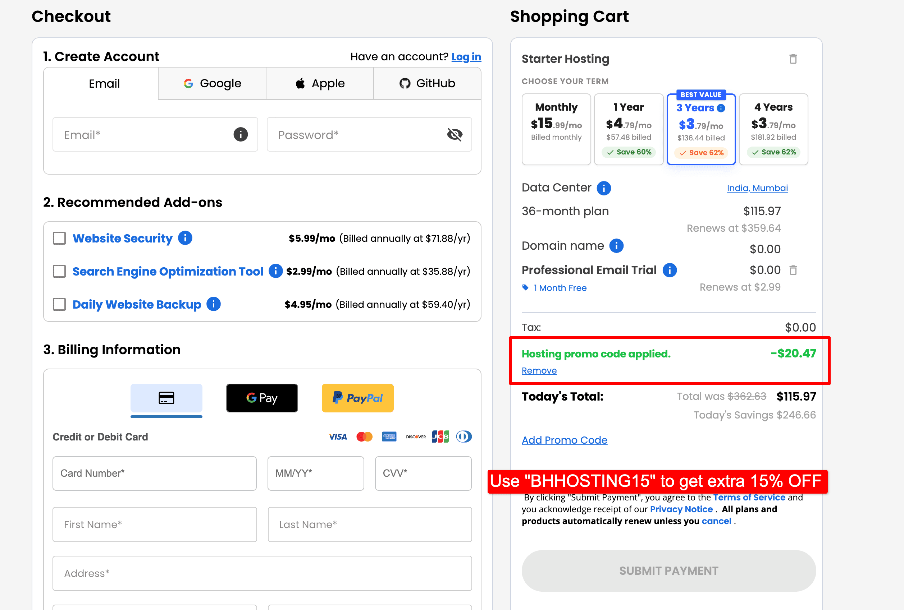The width and height of the screenshot is (904, 610).
Task: Click the Discover card logo
Action: click(x=416, y=437)
